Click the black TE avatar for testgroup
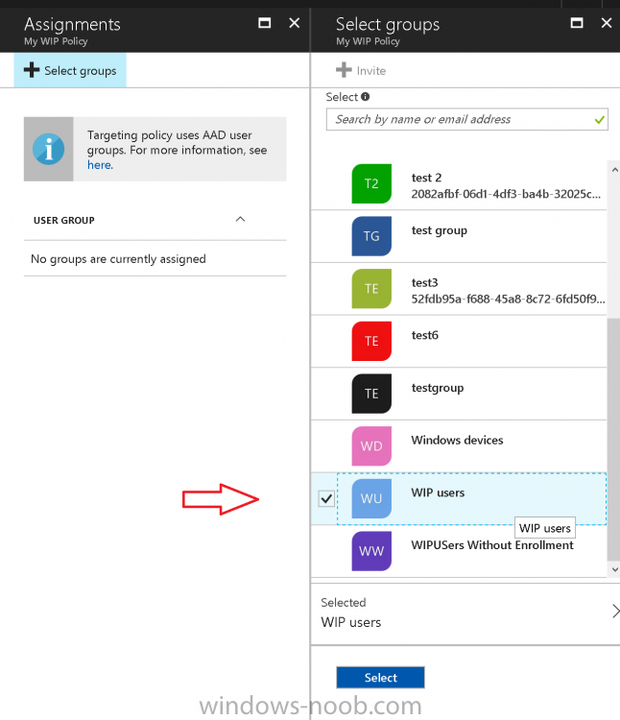The image size is (620, 720). [x=371, y=394]
